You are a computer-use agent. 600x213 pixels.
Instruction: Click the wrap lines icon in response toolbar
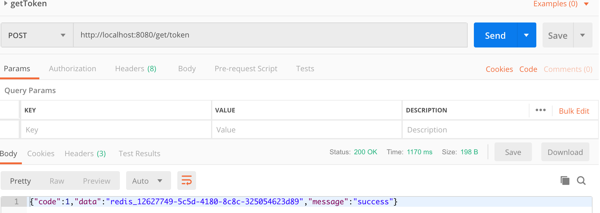[186, 181]
